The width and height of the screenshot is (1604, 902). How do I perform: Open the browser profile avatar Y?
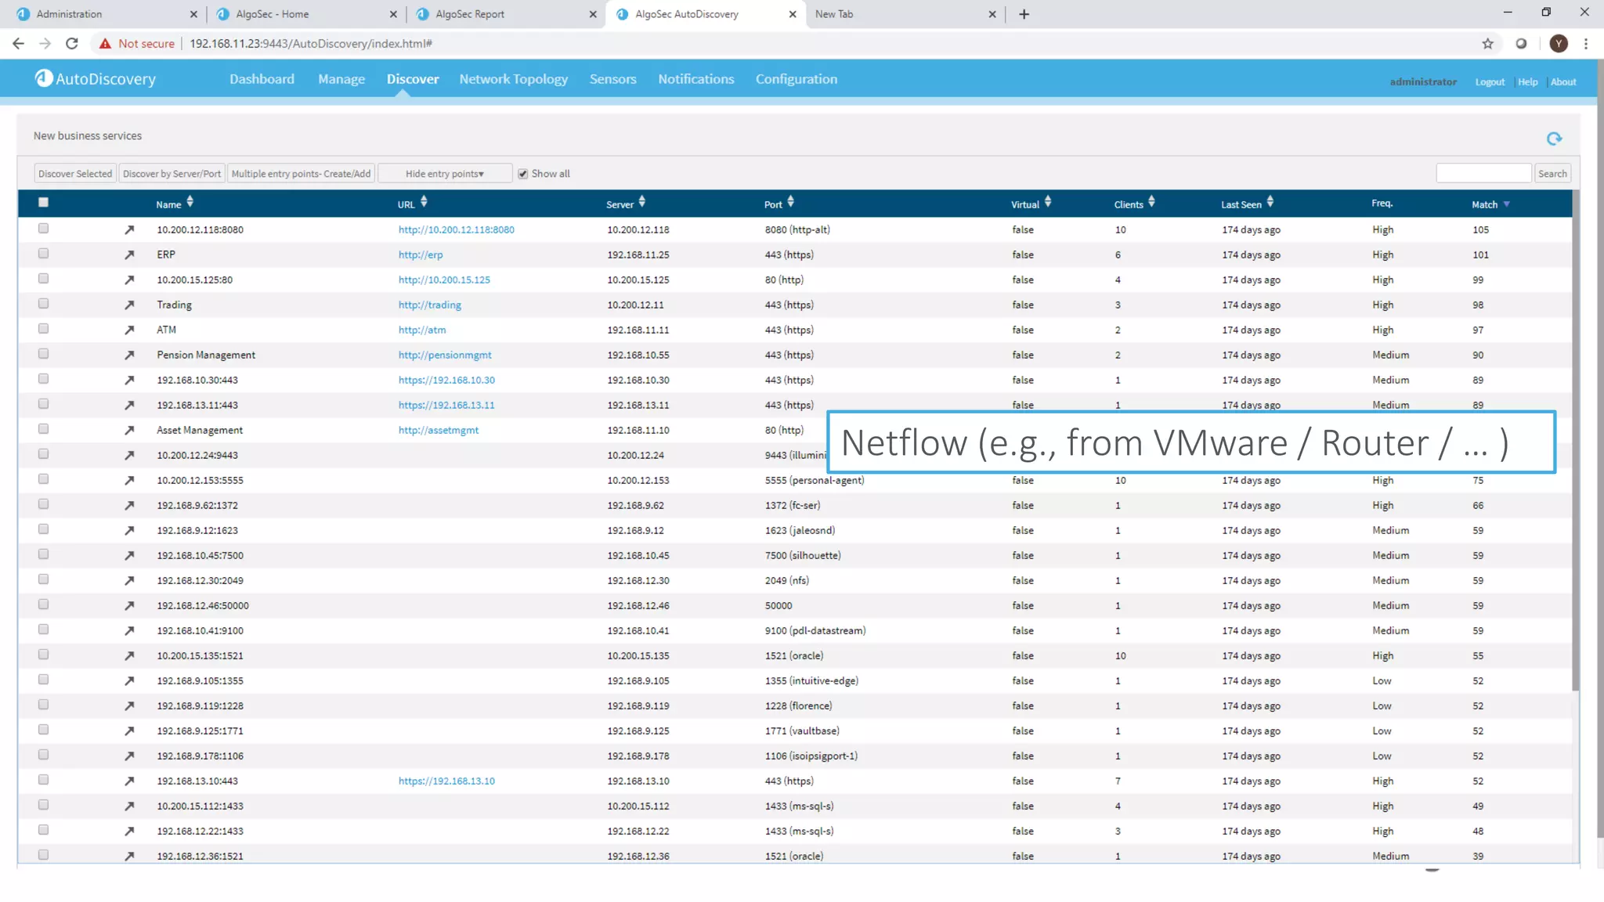(1559, 43)
